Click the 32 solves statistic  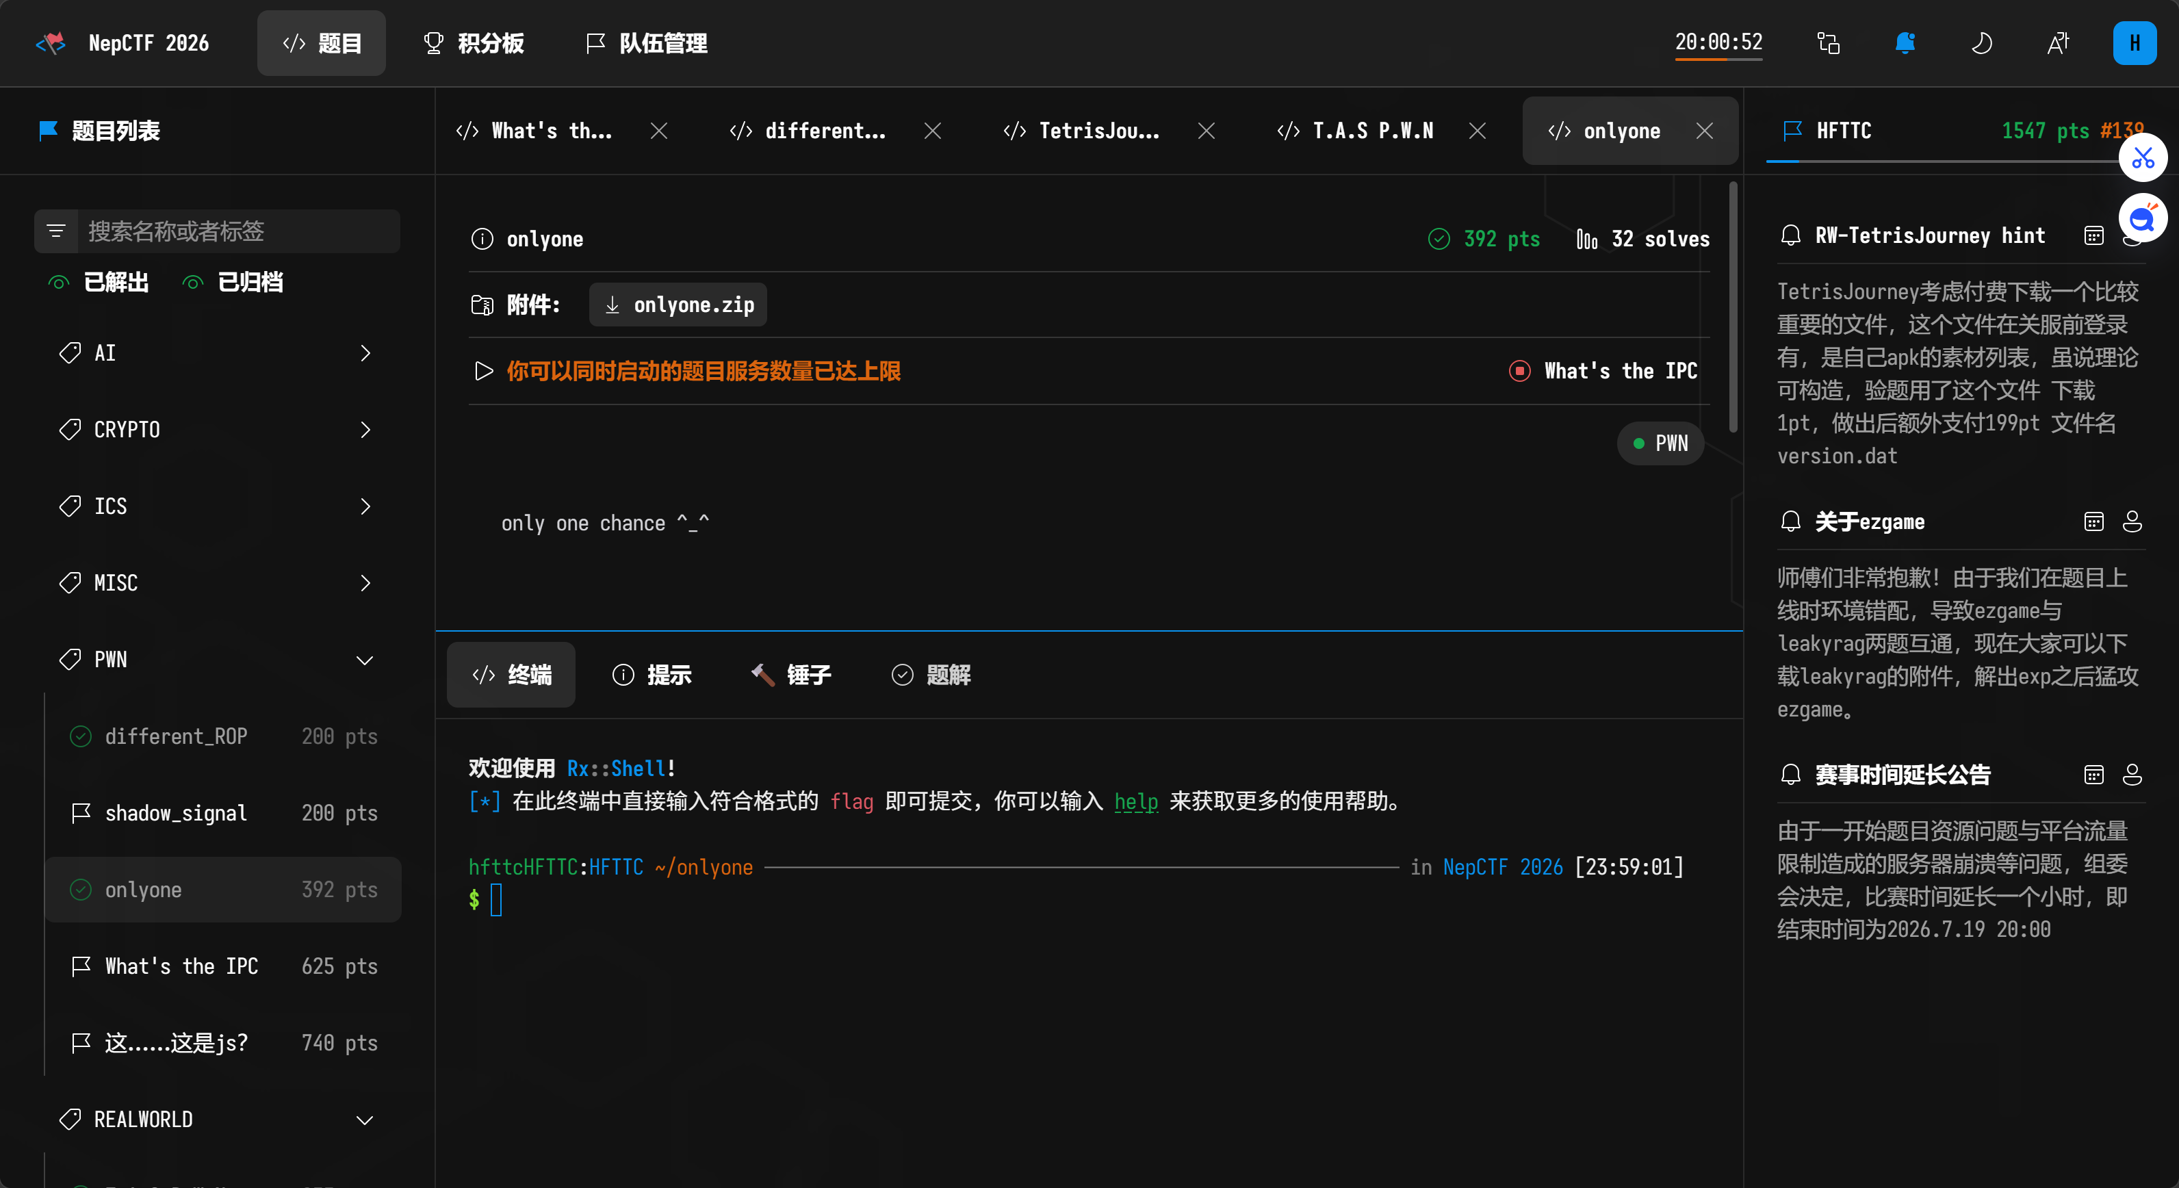pyautogui.click(x=1642, y=240)
